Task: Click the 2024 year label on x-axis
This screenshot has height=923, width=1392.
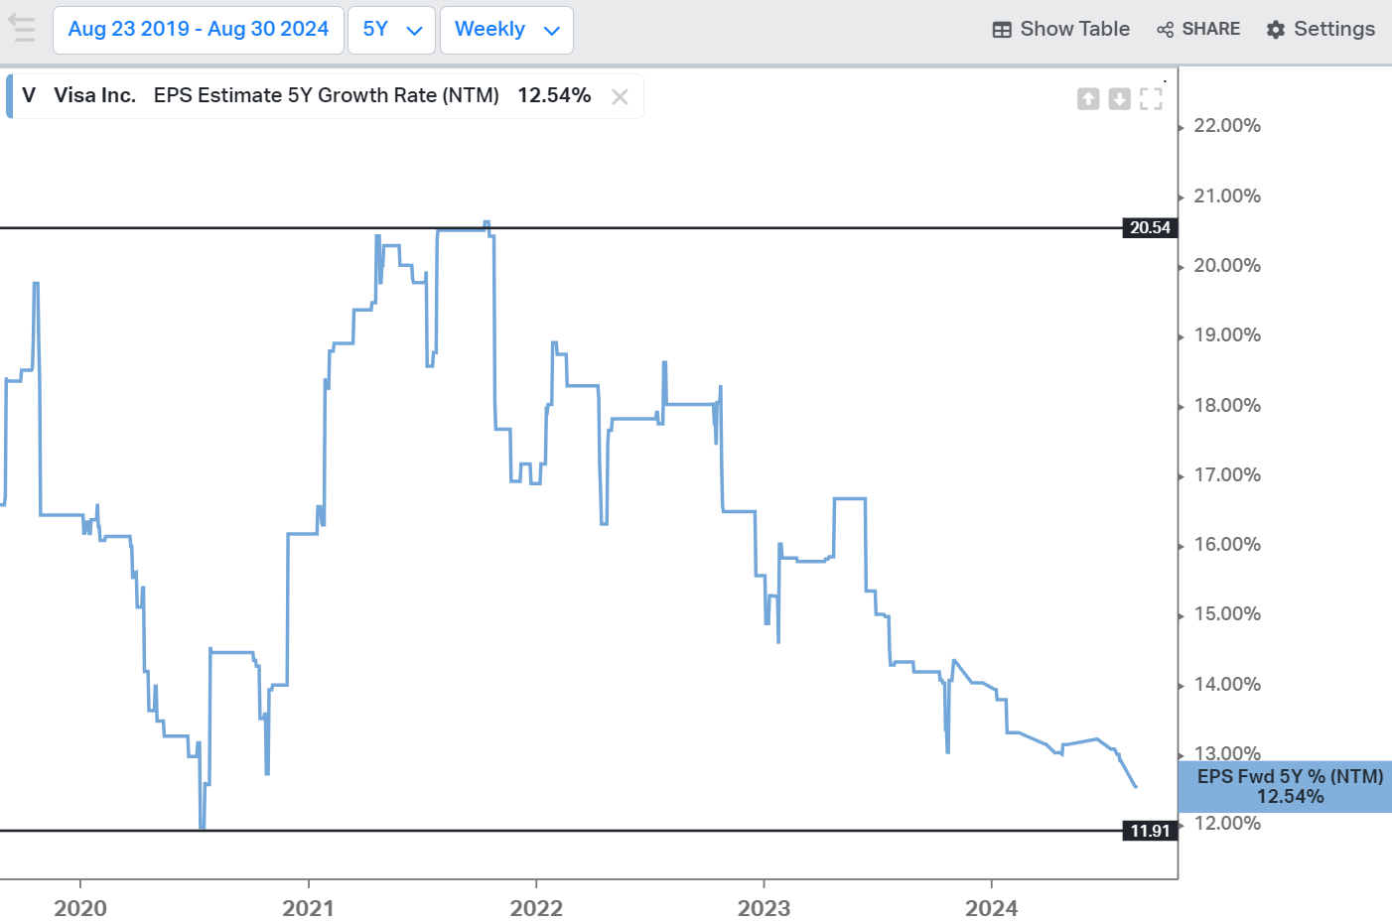Action: pos(991,908)
